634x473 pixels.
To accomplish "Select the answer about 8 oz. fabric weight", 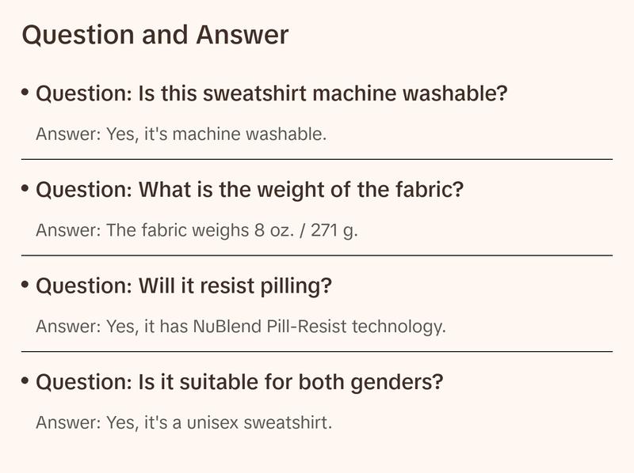I will (x=197, y=231).
